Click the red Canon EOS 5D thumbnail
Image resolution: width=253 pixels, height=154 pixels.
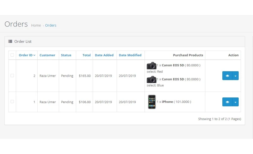(151, 66)
